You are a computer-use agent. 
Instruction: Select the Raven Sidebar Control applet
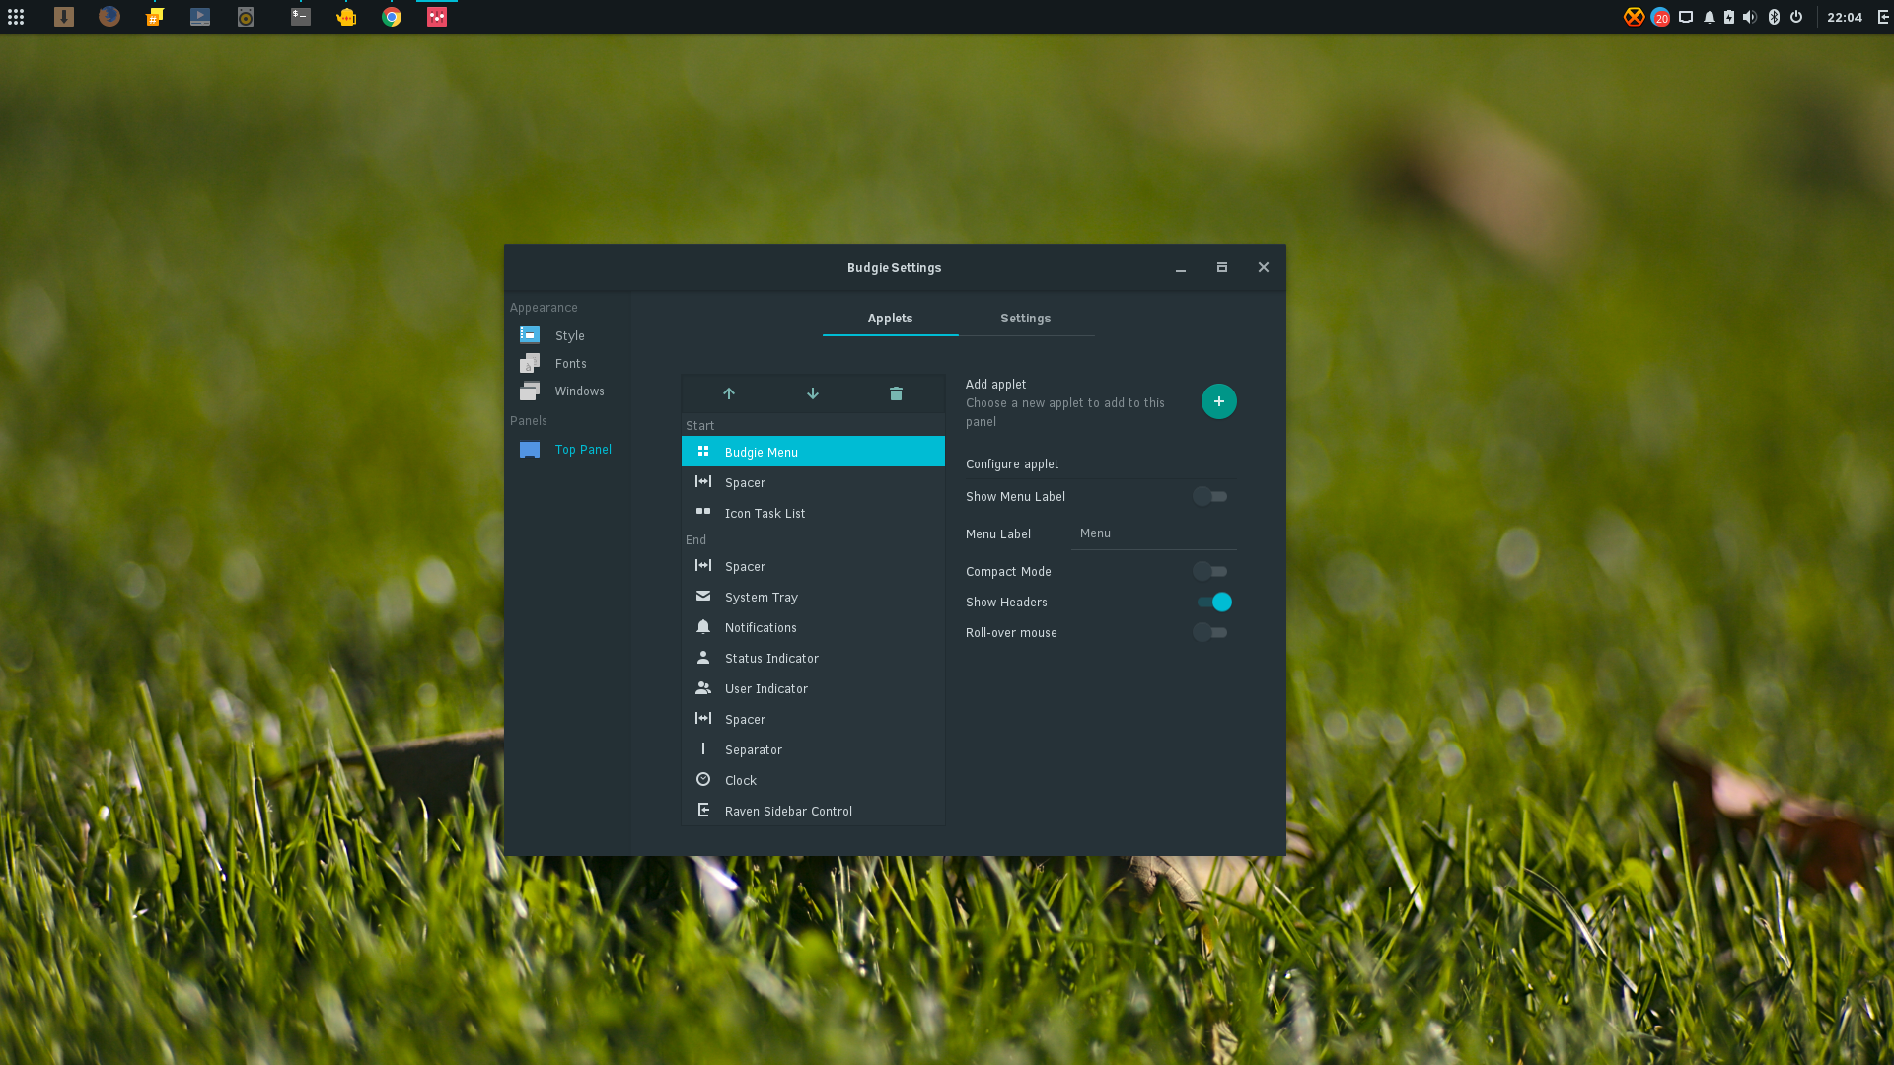pyautogui.click(x=813, y=811)
